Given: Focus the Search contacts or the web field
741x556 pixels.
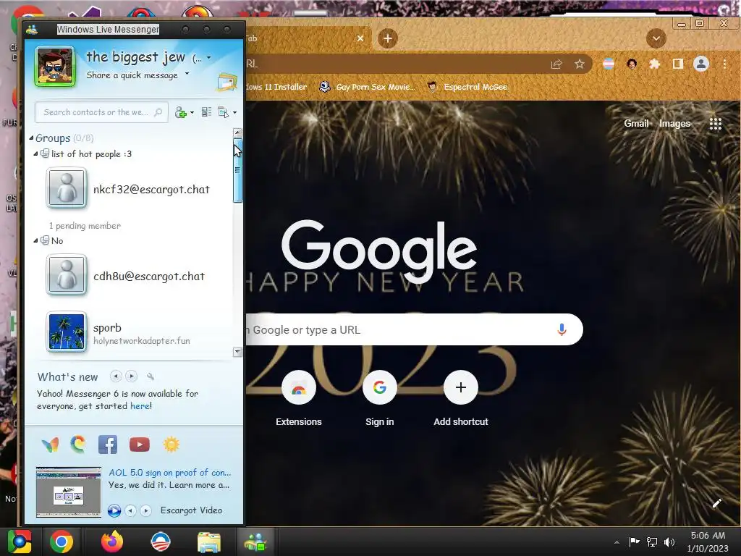Looking at the screenshot, I should [x=101, y=112].
